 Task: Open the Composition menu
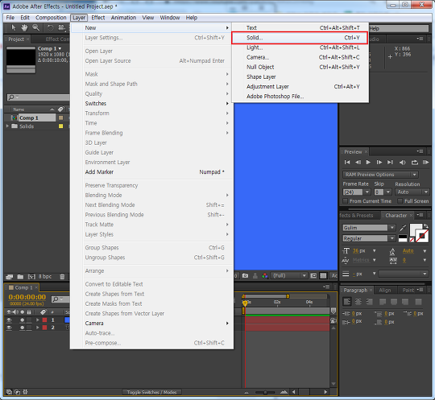pyautogui.click(x=51, y=18)
